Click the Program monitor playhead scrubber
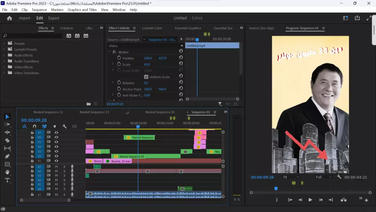The image size is (376, 212). coord(276,189)
